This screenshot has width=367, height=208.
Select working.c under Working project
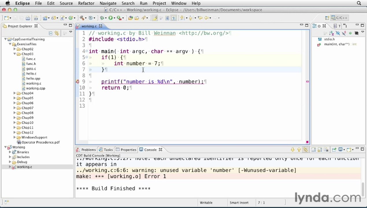click(24, 167)
